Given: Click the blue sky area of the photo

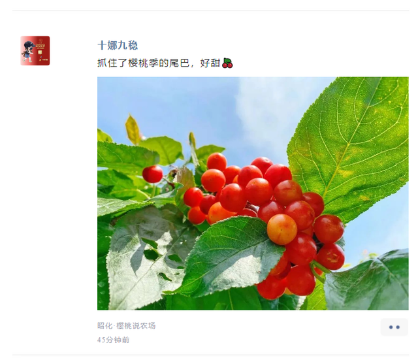Looking at the screenshot, I should pos(214,112).
